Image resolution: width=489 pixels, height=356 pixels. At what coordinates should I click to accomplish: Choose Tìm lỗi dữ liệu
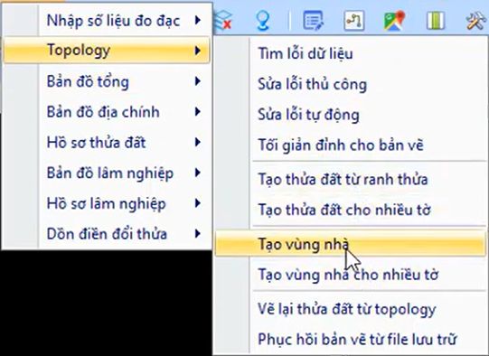[x=351, y=53]
